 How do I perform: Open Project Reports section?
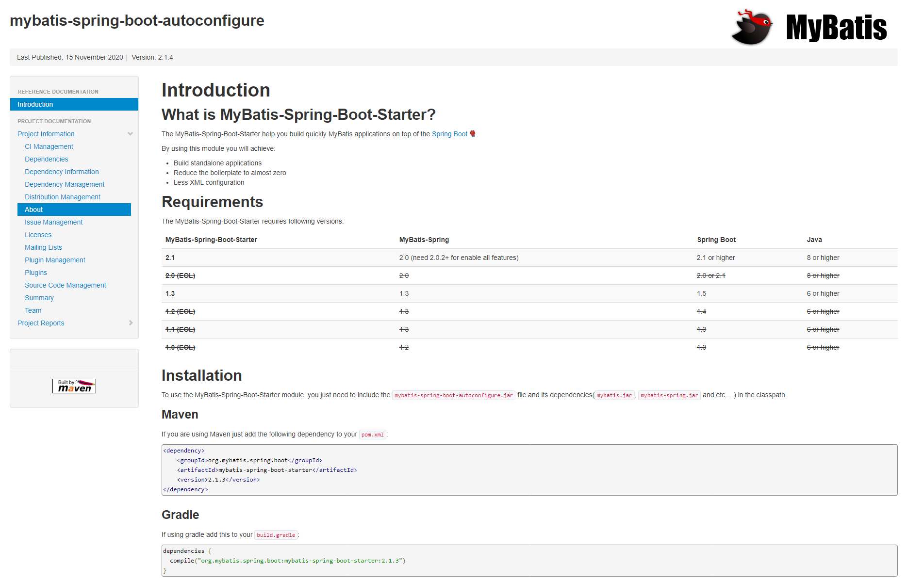coord(41,323)
